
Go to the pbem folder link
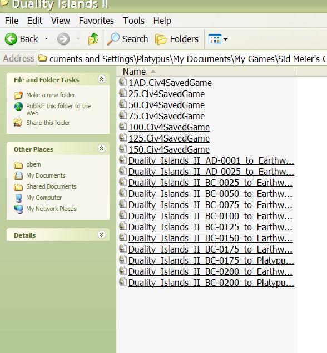pyautogui.click(x=33, y=164)
